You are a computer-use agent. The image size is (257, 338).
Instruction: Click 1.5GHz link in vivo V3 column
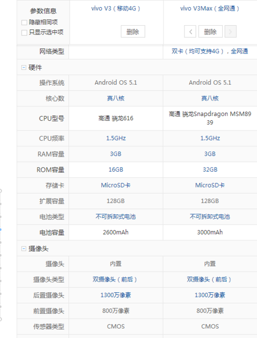116,138
